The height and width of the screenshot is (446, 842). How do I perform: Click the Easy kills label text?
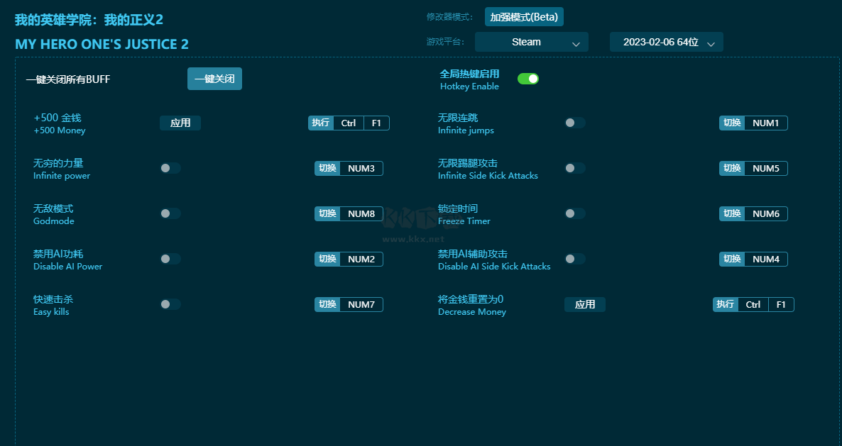[51, 312]
